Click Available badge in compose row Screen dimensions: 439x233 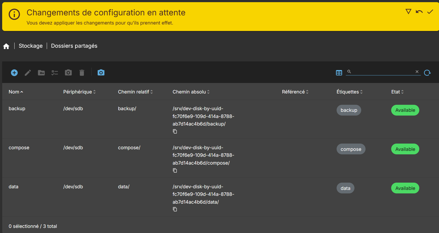pos(405,149)
